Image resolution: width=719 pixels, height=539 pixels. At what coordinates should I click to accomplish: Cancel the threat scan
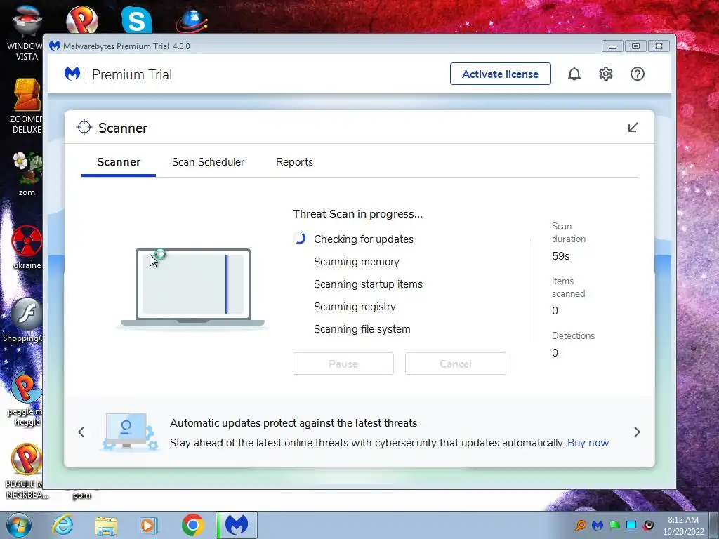tap(455, 364)
